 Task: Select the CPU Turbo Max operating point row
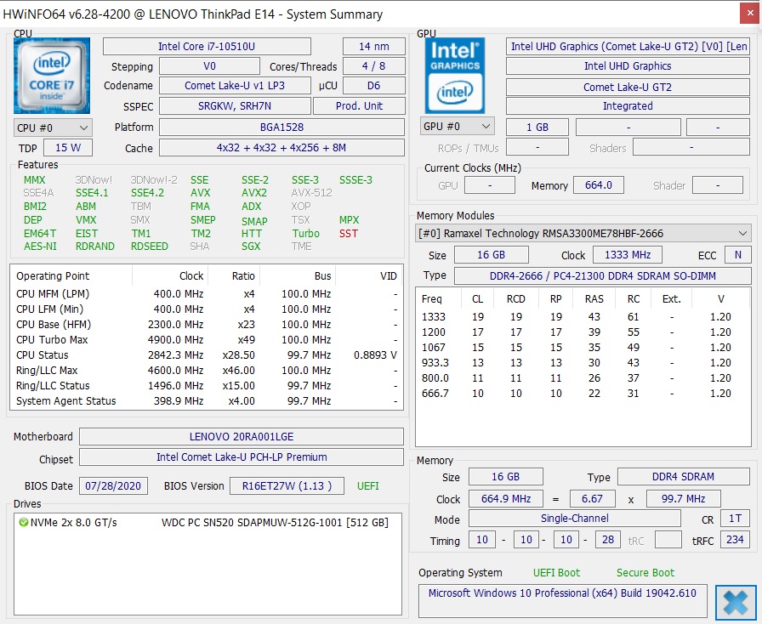(x=207, y=340)
